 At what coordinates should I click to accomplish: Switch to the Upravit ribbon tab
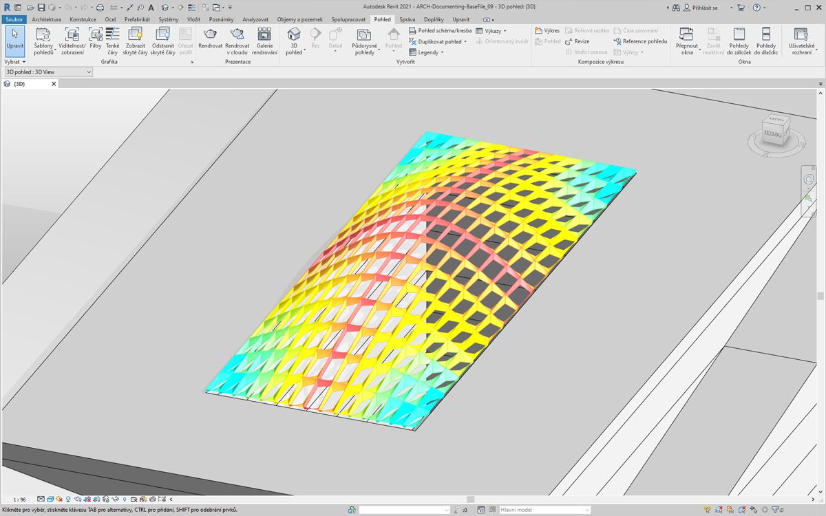[x=461, y=19]
